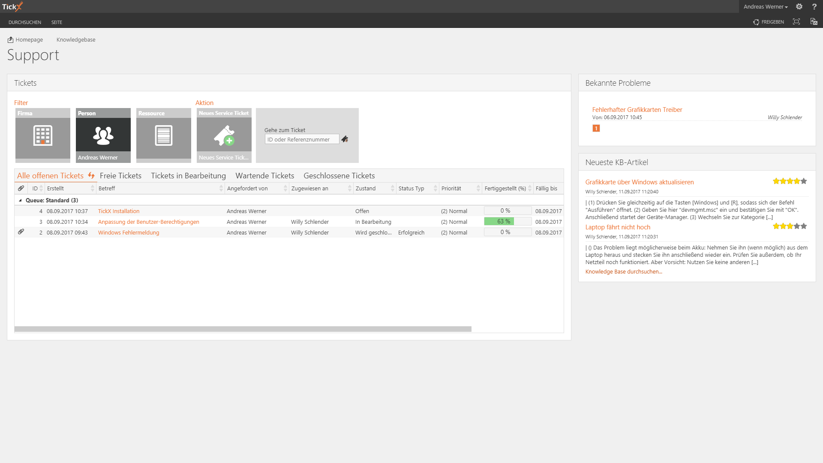Open help question mark icon
This screenshot has width=823, height=463.
tap(814, 6)
